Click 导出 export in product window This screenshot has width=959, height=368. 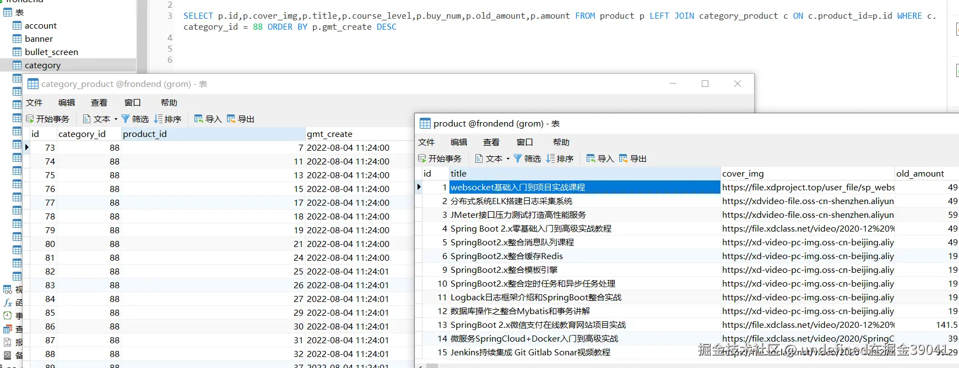(633, 158)
